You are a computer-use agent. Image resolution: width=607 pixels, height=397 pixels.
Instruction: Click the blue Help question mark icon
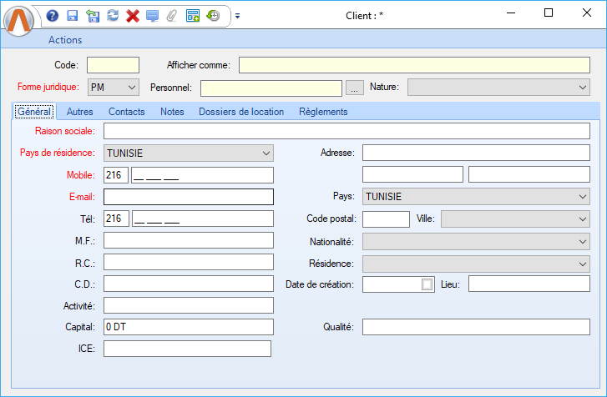[x=53, y=16]
